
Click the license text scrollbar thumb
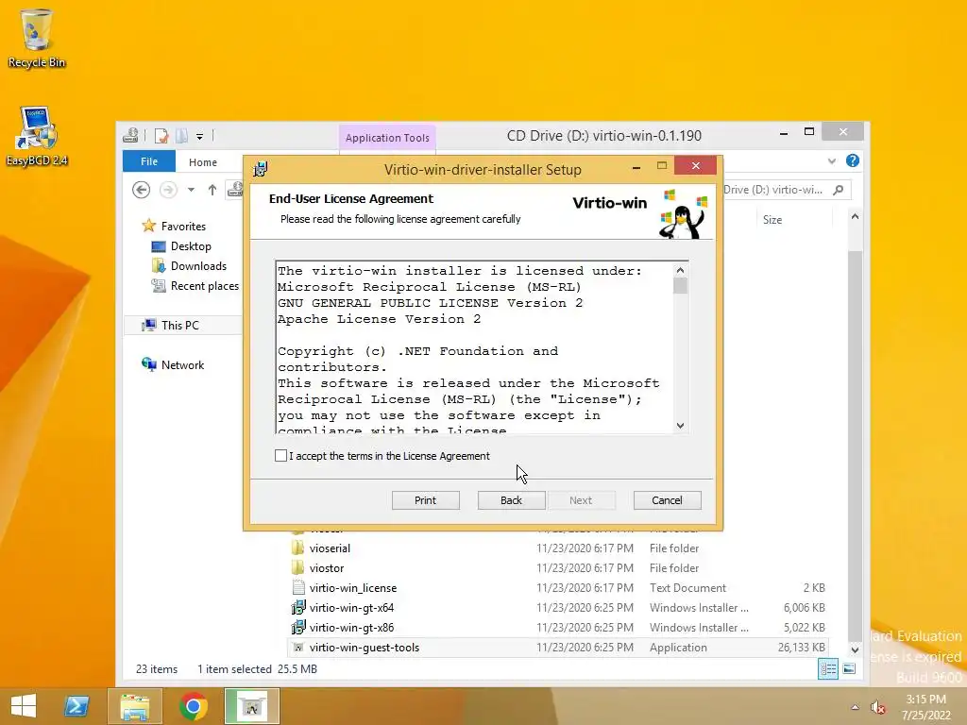(680, 286)
